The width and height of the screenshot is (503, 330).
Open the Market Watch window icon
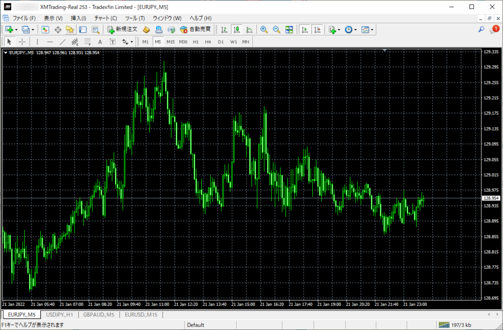tap(45, 30)
